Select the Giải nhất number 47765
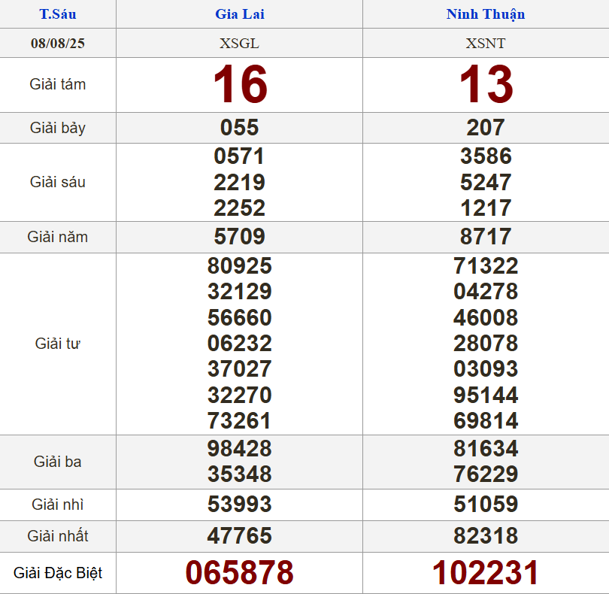 click(x=240, y=536)
